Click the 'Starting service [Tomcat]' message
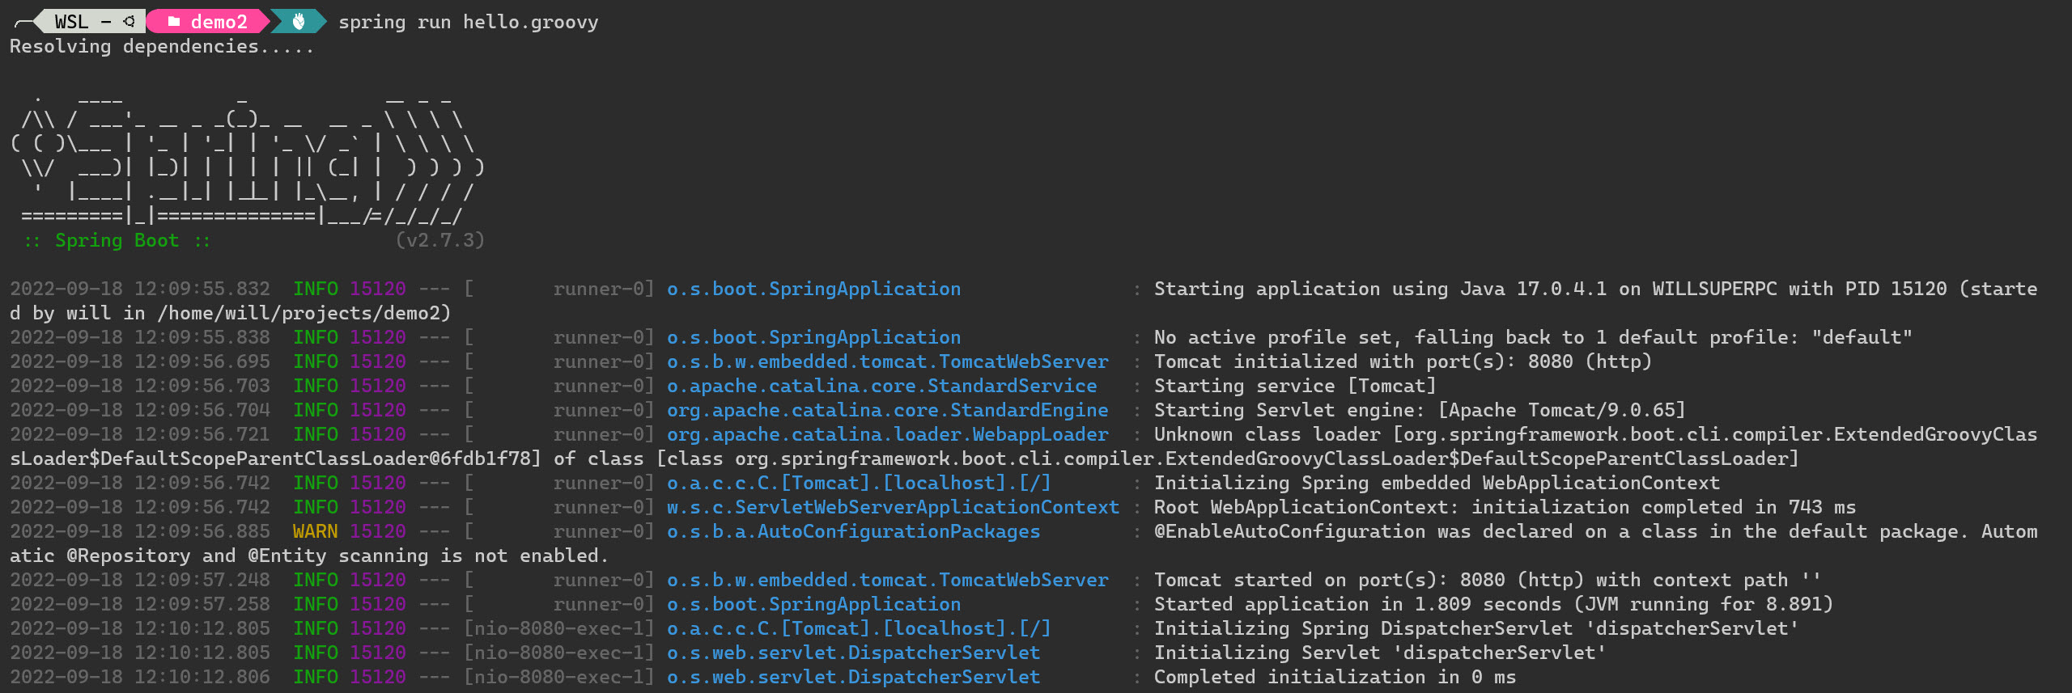Viewport: 2072px width, 693px height. (1295, 386)
